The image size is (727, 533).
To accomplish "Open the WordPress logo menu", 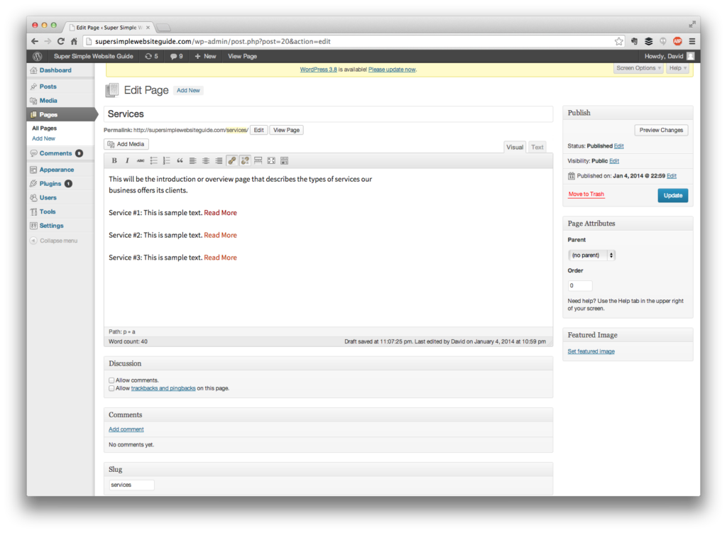I will pos(38,56).
